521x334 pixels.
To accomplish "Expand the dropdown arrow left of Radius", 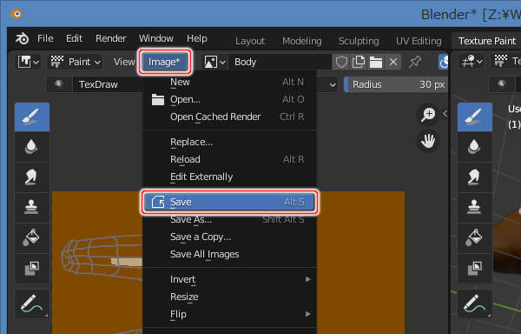I will coord(333,85).
